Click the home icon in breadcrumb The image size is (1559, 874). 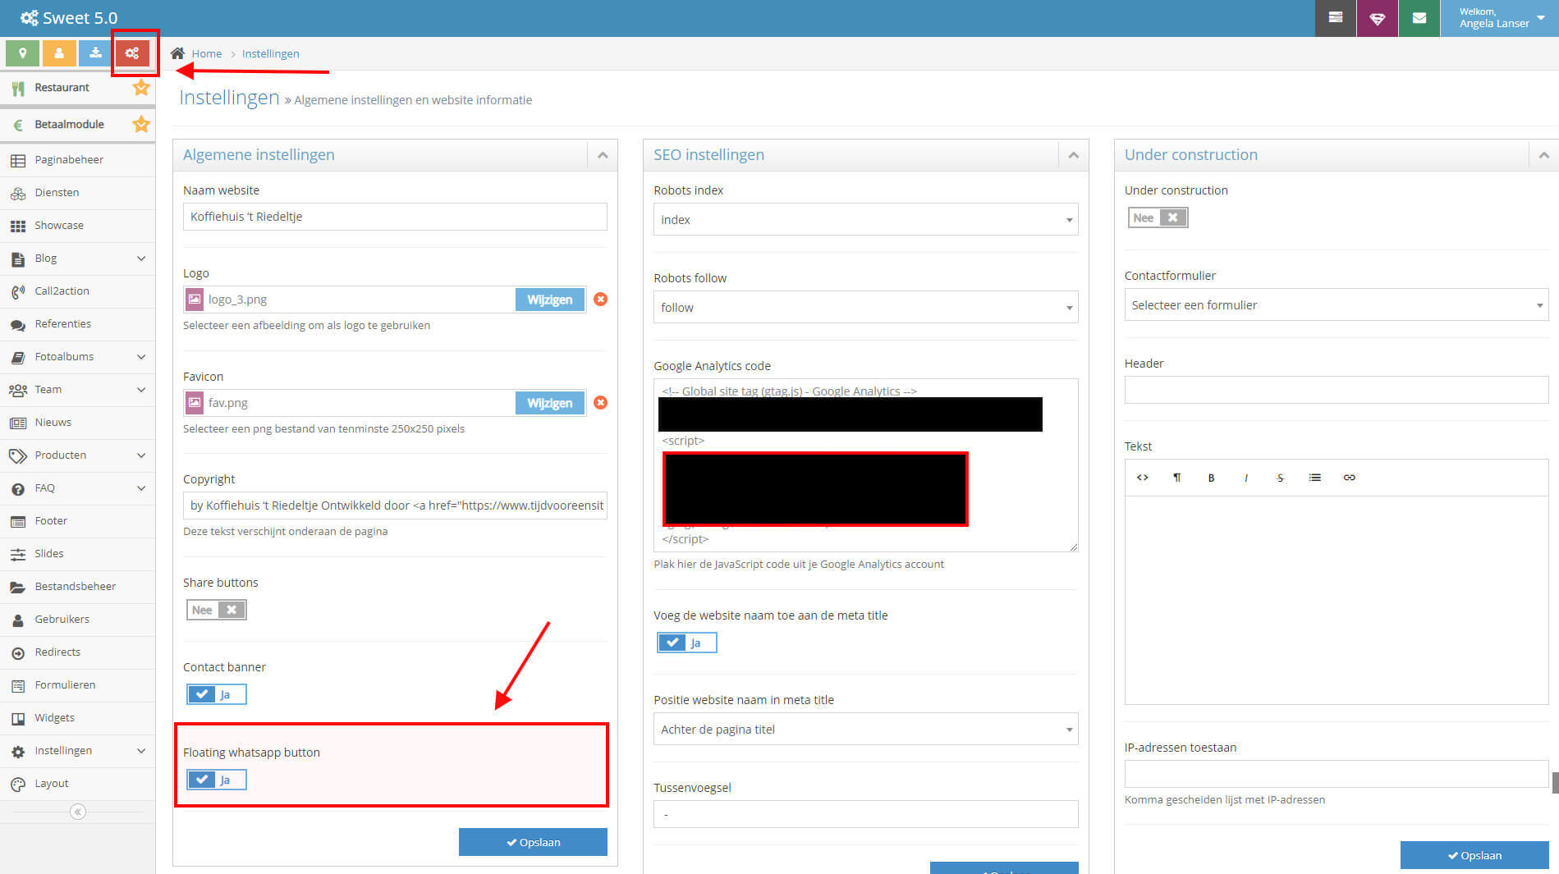(177, 53)
